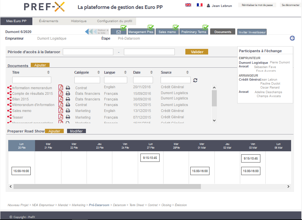Share the Sales memo document
The height and width of the screenshot is (220, 302).
[9, 111]
